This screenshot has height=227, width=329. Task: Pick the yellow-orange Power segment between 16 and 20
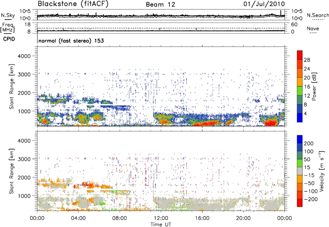pos(300,82)
